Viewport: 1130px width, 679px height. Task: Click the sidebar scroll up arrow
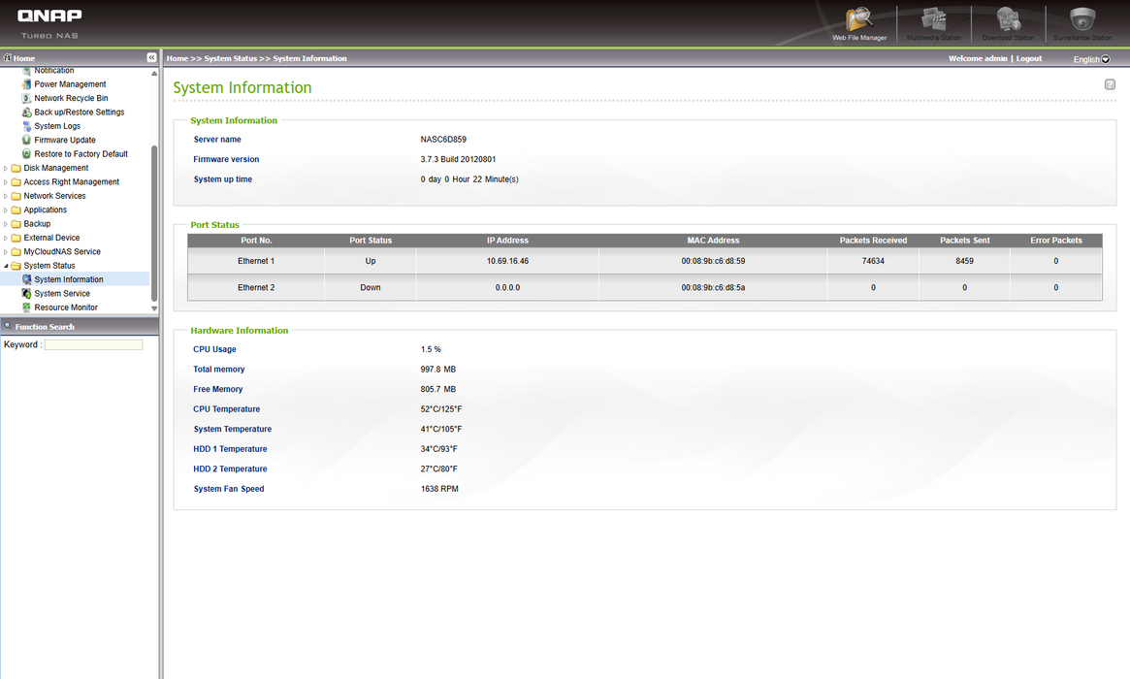click(x=154, y=74)
